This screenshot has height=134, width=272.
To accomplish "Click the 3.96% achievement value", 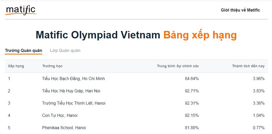I will [x=258, y=79].
